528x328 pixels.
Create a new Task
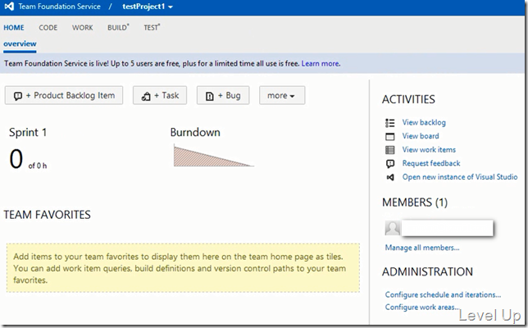[160, 95]
